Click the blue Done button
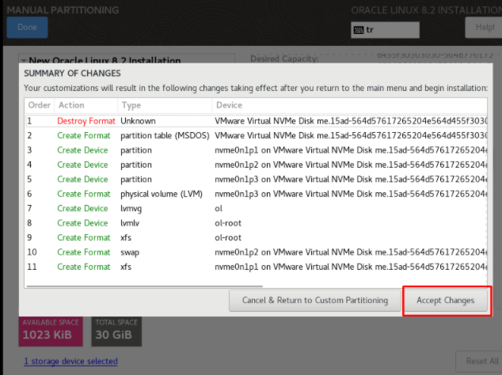The width and height of the screenshot is (502, 375). (x=27, y=28)
